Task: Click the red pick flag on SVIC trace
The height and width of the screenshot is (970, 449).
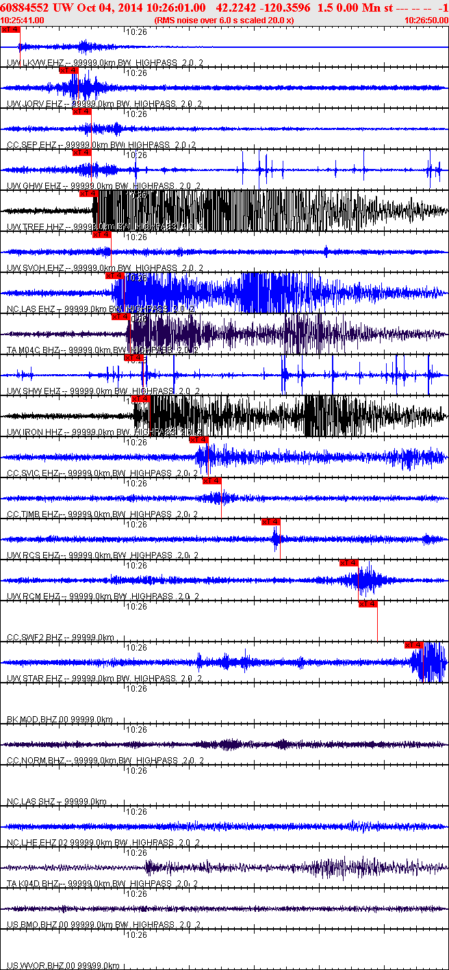Action: [198, 440]
